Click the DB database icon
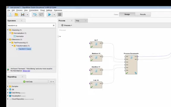This screenshot has width=171, height=107. pos(10,89)
